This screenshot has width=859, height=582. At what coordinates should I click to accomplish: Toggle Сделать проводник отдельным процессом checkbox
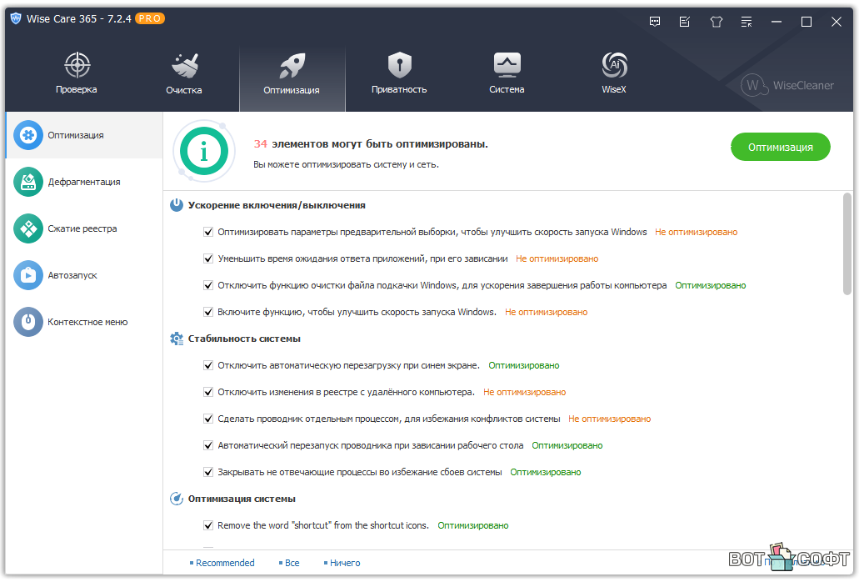[x=208, y=419]
